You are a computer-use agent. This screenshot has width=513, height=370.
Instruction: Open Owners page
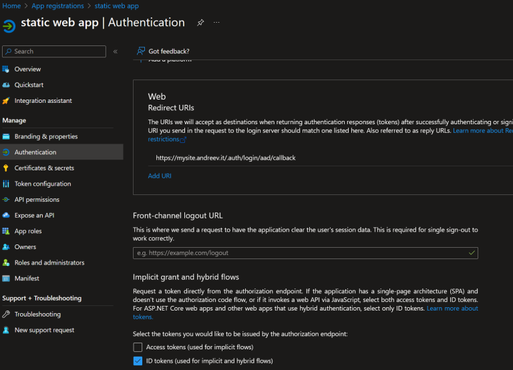(x=25, y=247)
